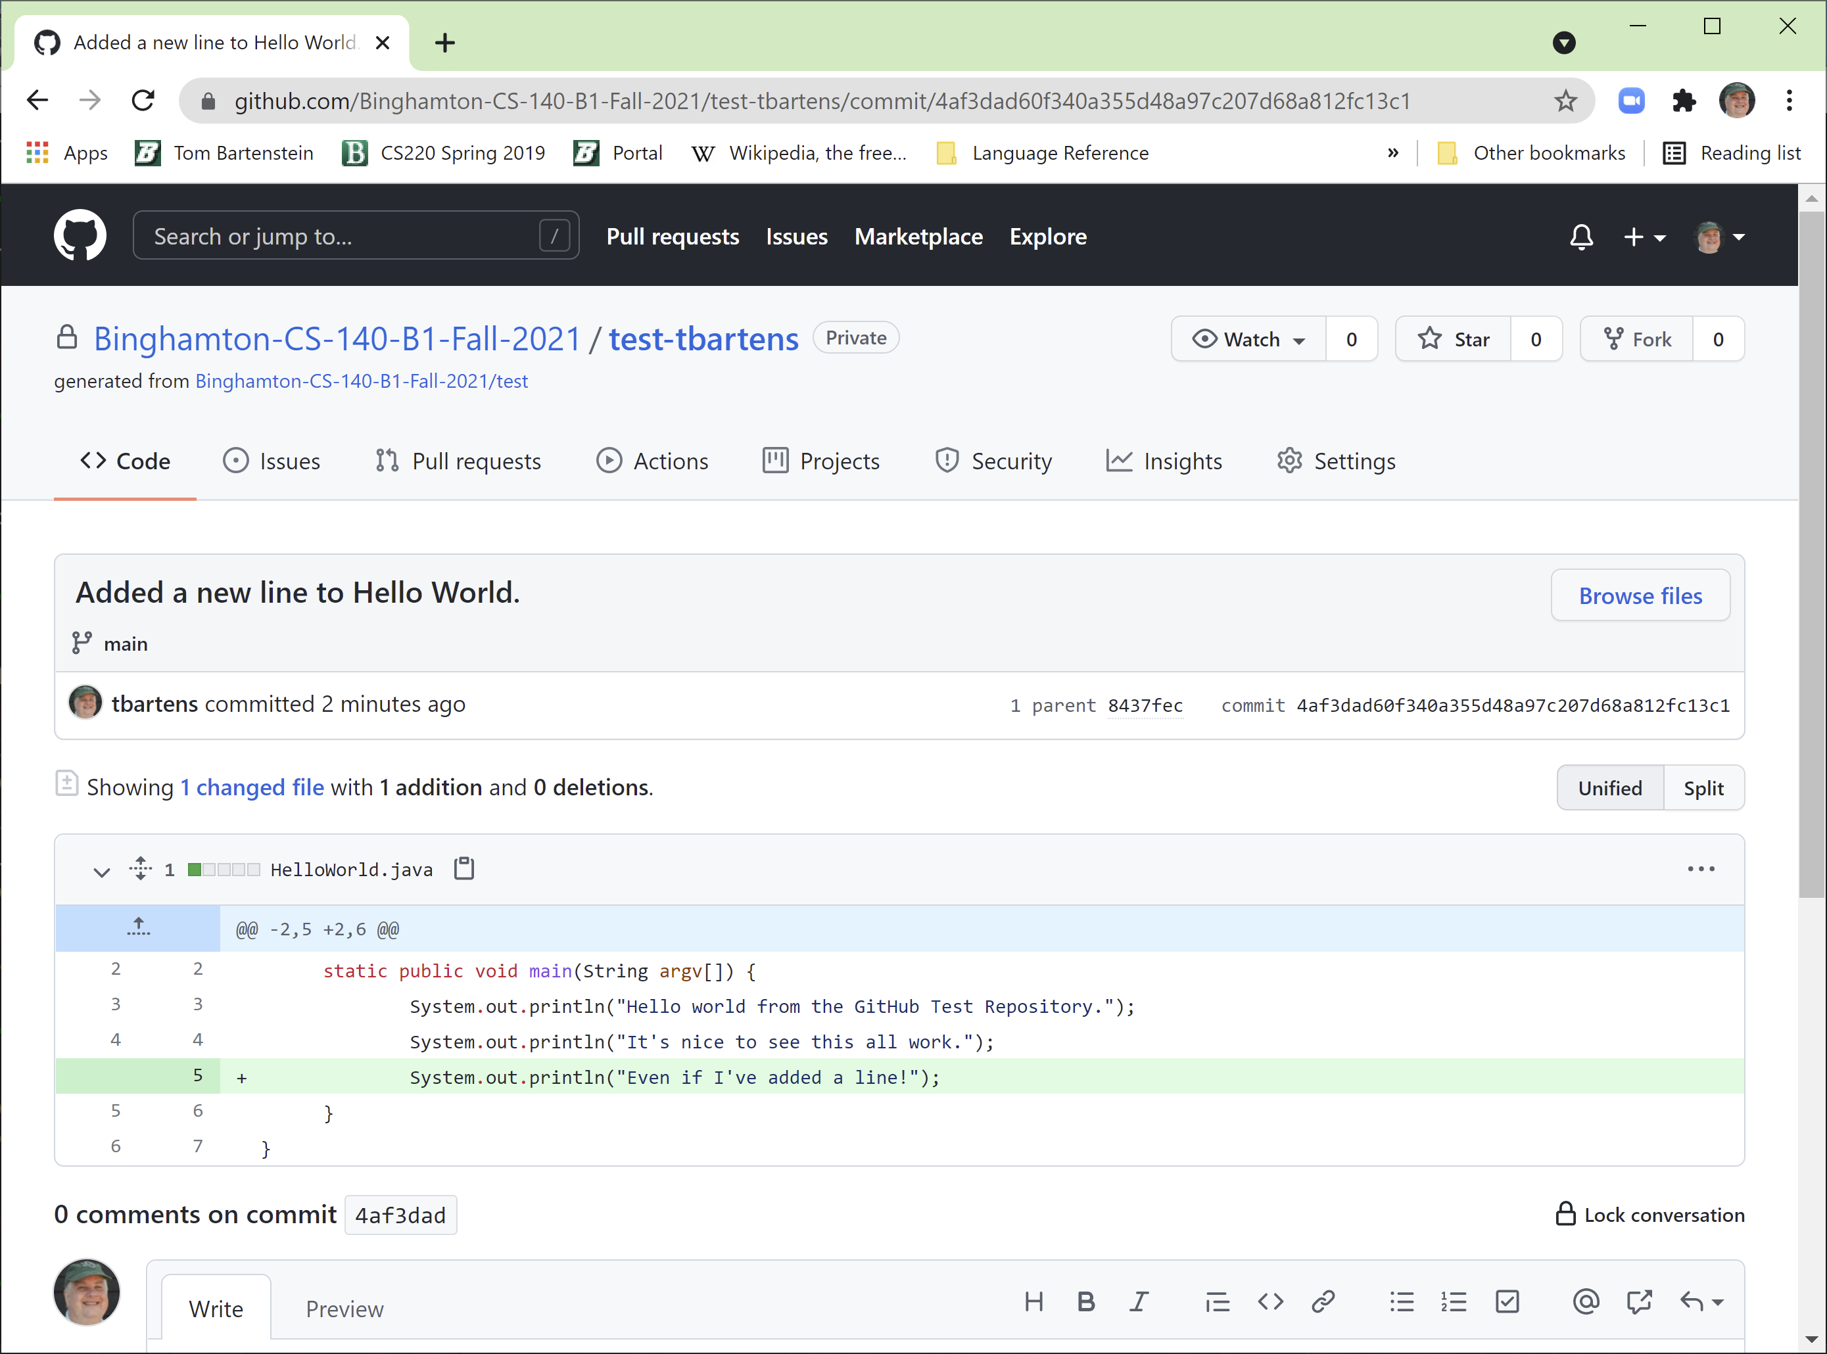Open the Watch dropdown

pos(1249,339)
